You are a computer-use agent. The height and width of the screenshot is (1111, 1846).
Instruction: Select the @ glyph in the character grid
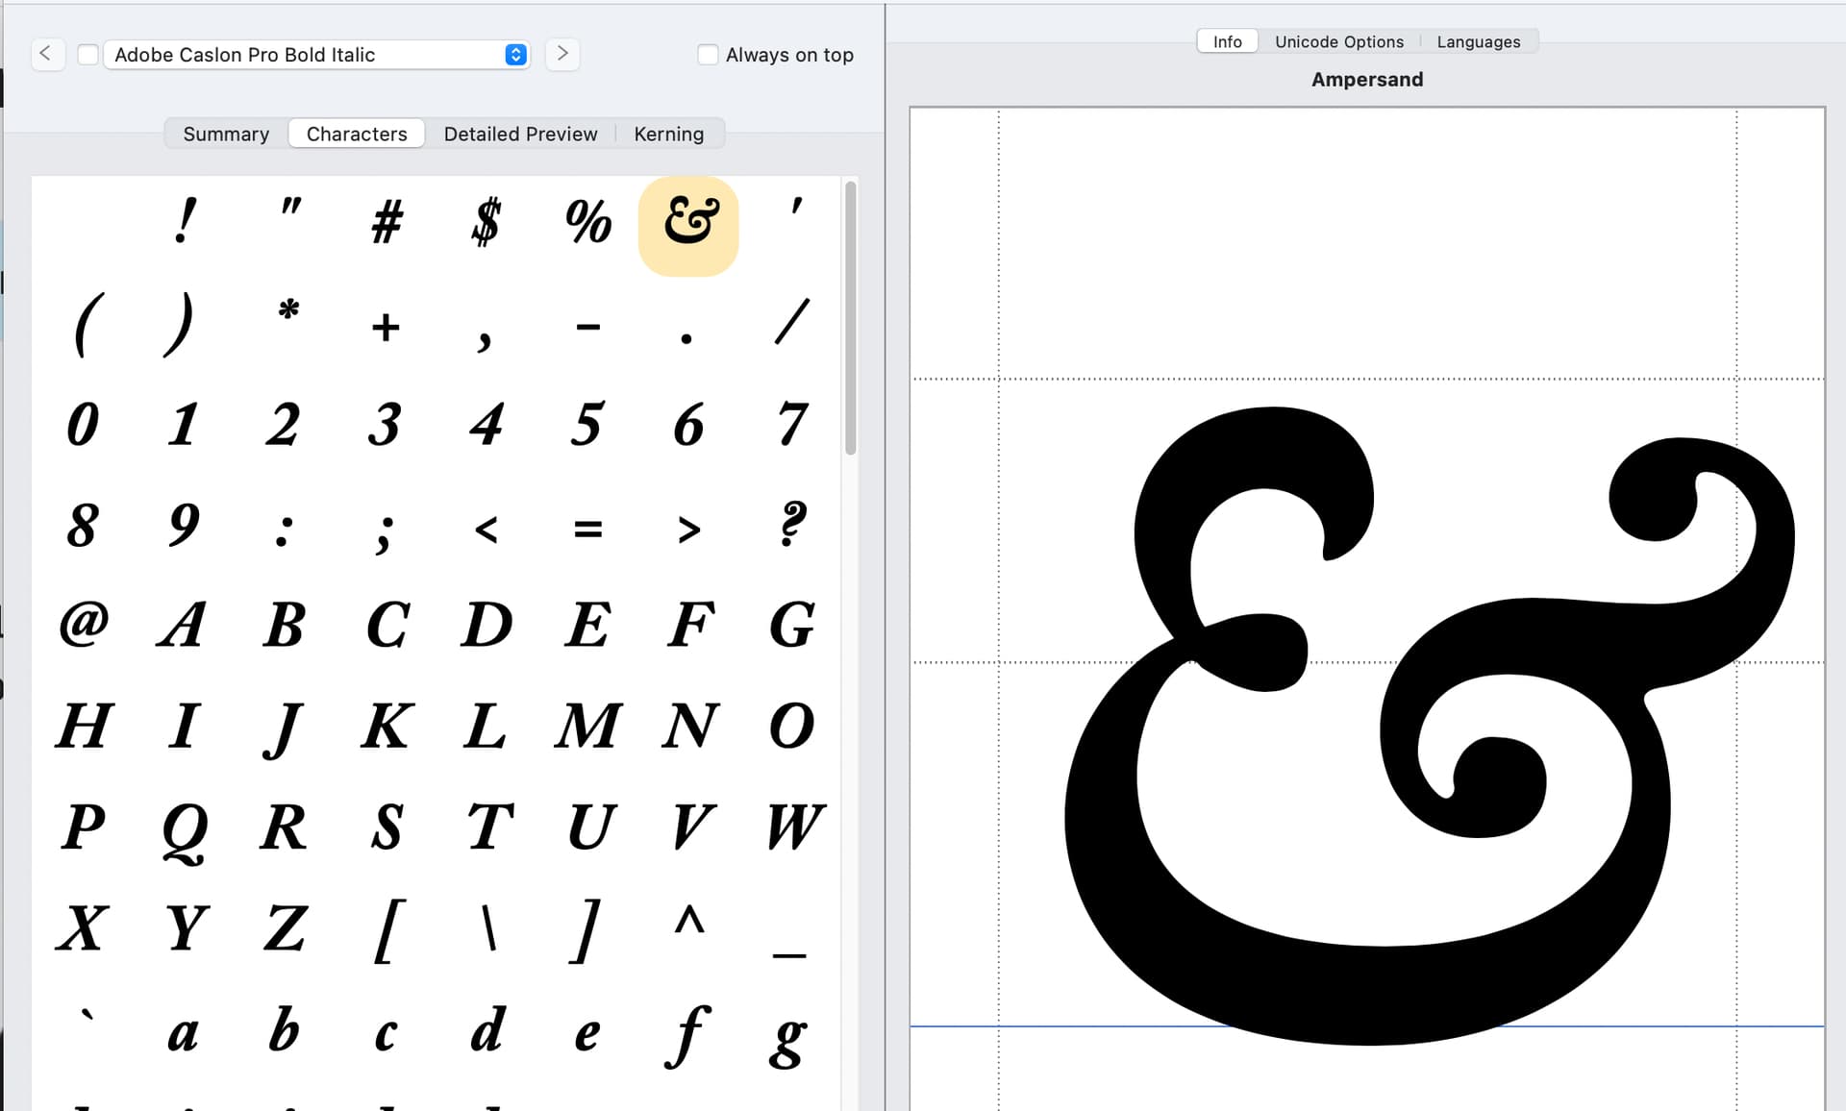pyautogui.click(x=84, y=625)
